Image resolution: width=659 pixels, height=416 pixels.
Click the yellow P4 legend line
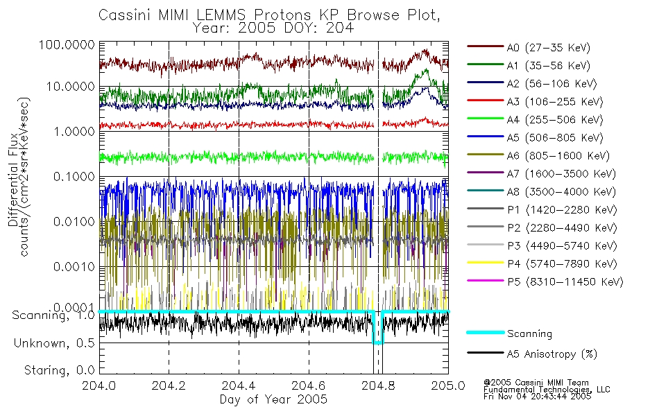(x=485, y=263)
